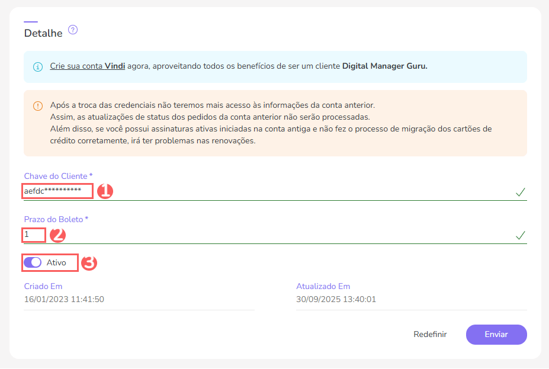Submit the form with Enviar

pyautogui.click(x=496, y=334)
